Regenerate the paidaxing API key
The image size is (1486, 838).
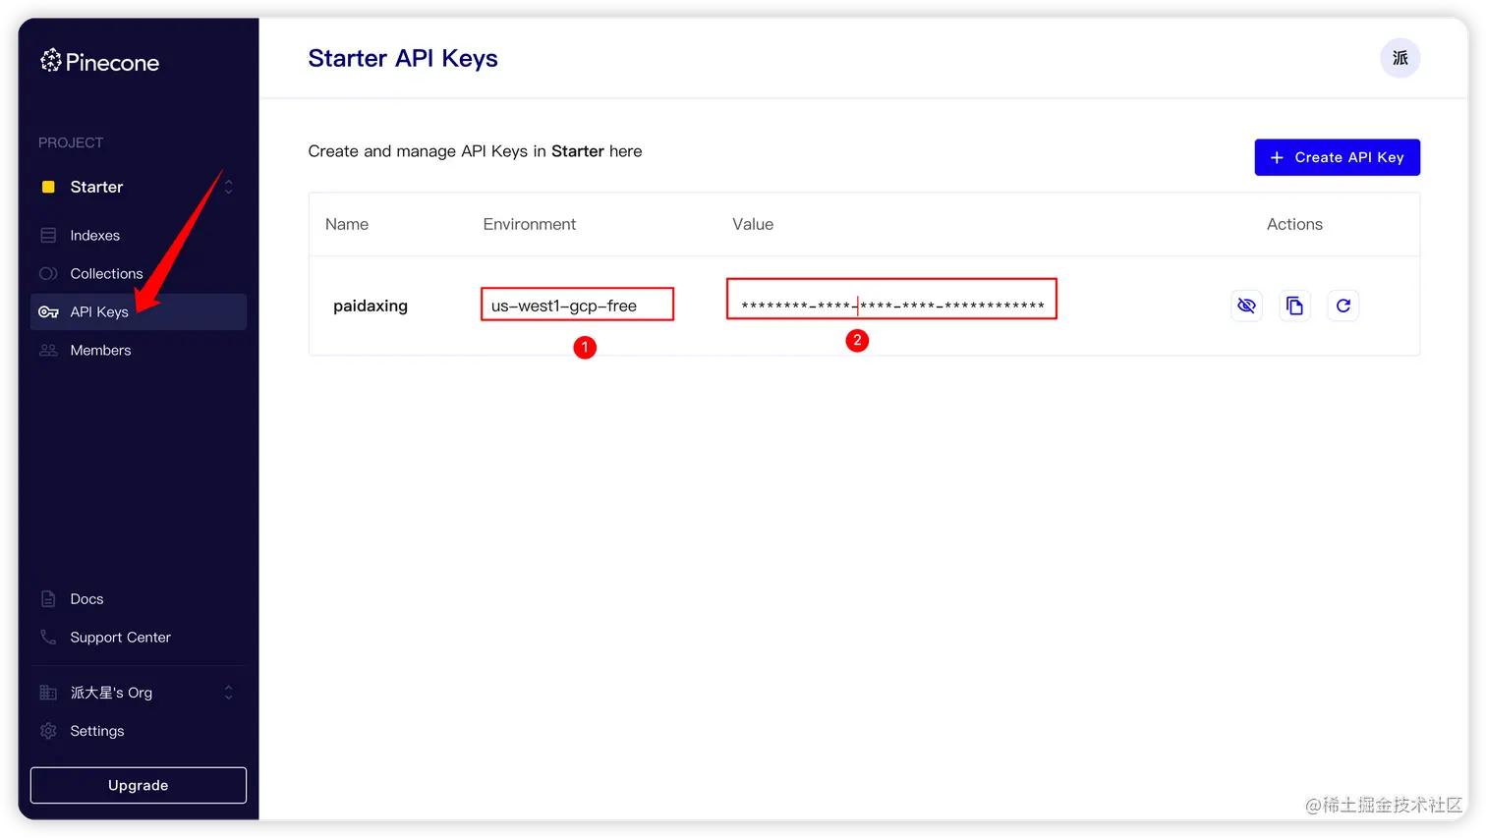1343,306
